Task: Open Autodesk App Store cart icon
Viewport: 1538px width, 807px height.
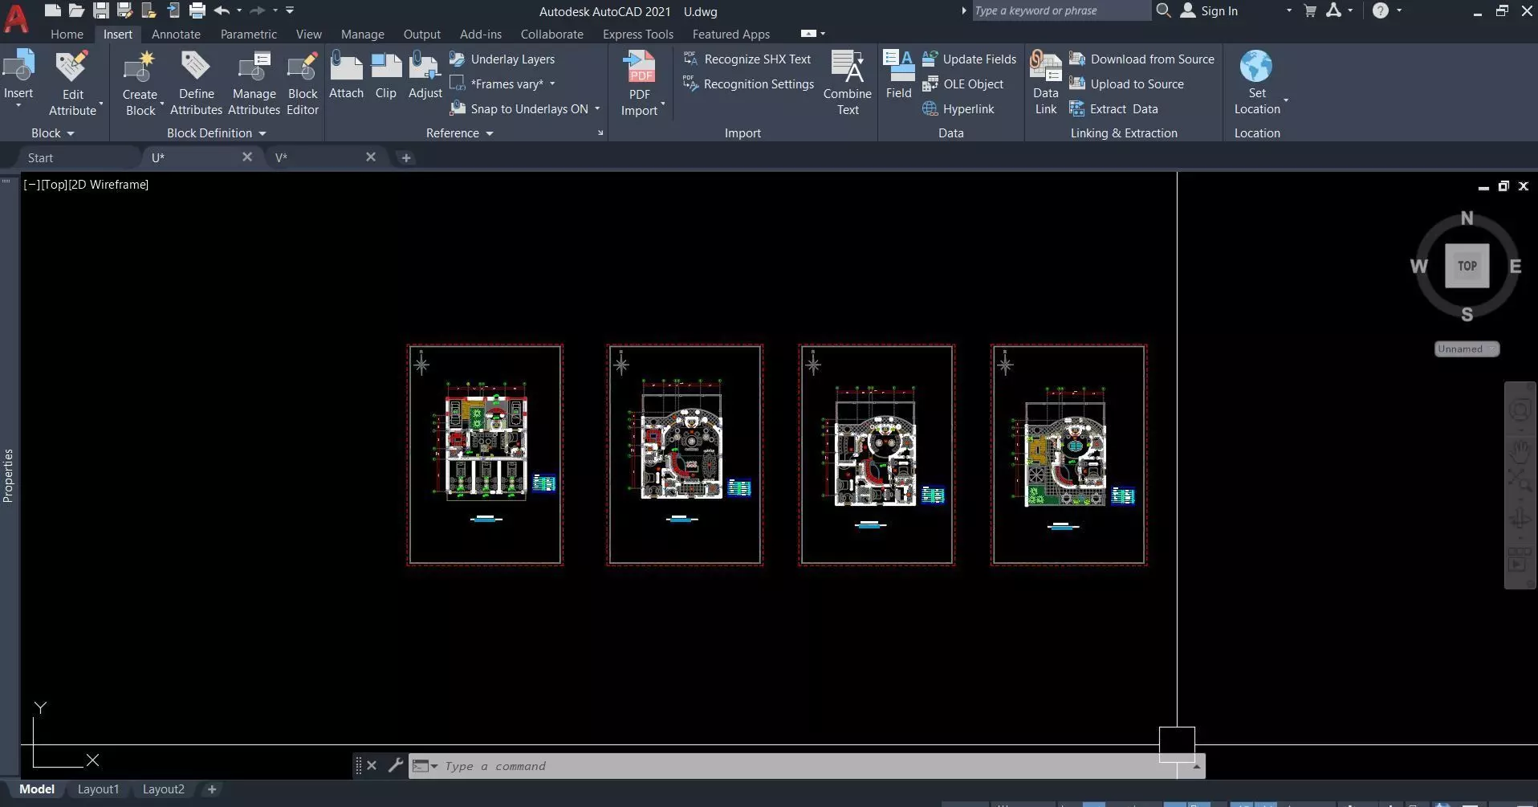Action: coord(1310,10)
